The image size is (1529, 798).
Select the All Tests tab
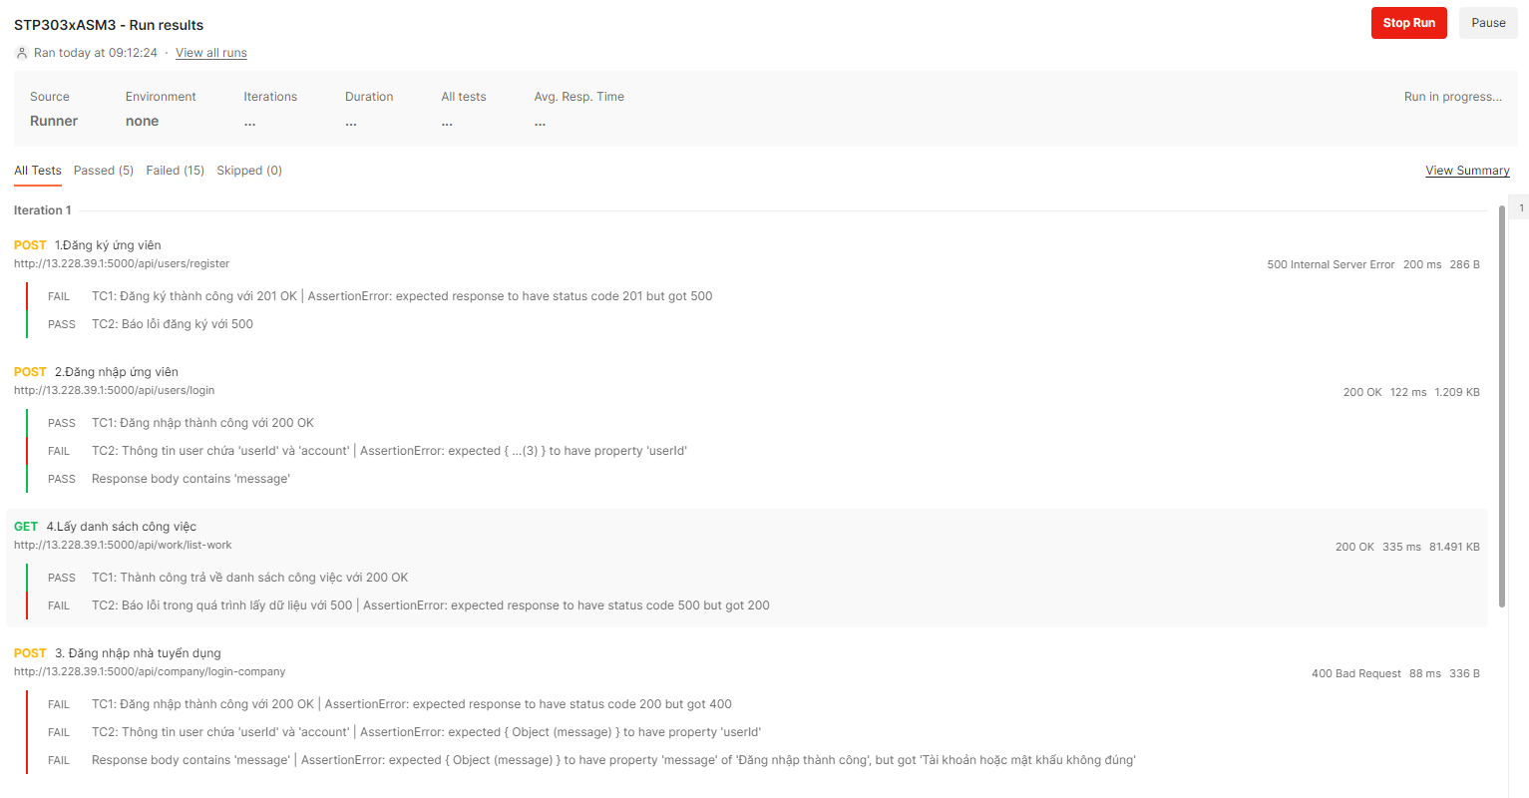click(37, 171)
